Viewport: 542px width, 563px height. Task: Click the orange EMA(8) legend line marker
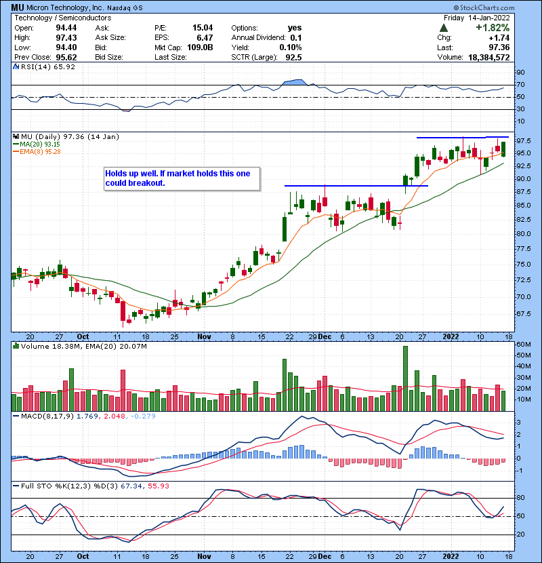[16, 152]
